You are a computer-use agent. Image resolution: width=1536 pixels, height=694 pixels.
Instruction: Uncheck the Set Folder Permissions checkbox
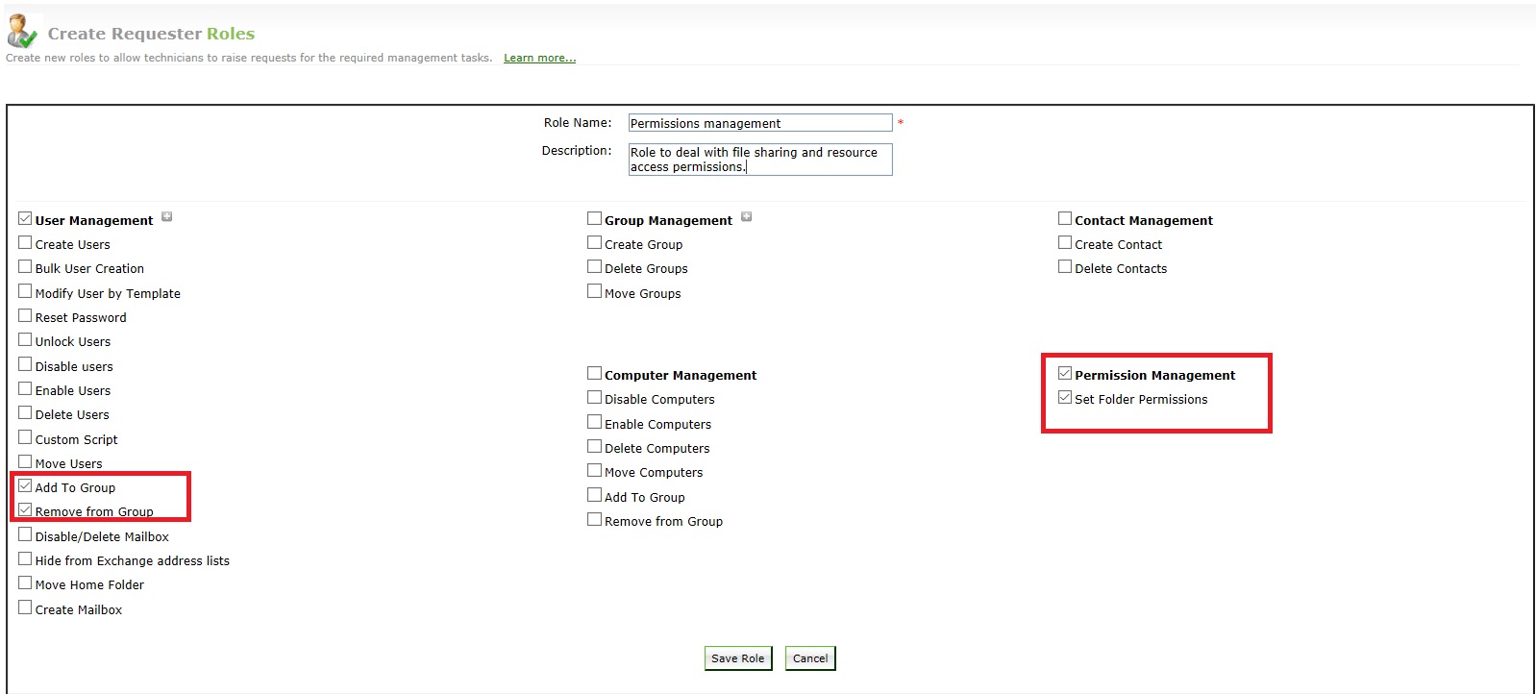pyautogui.click(x=1065, y=398)
